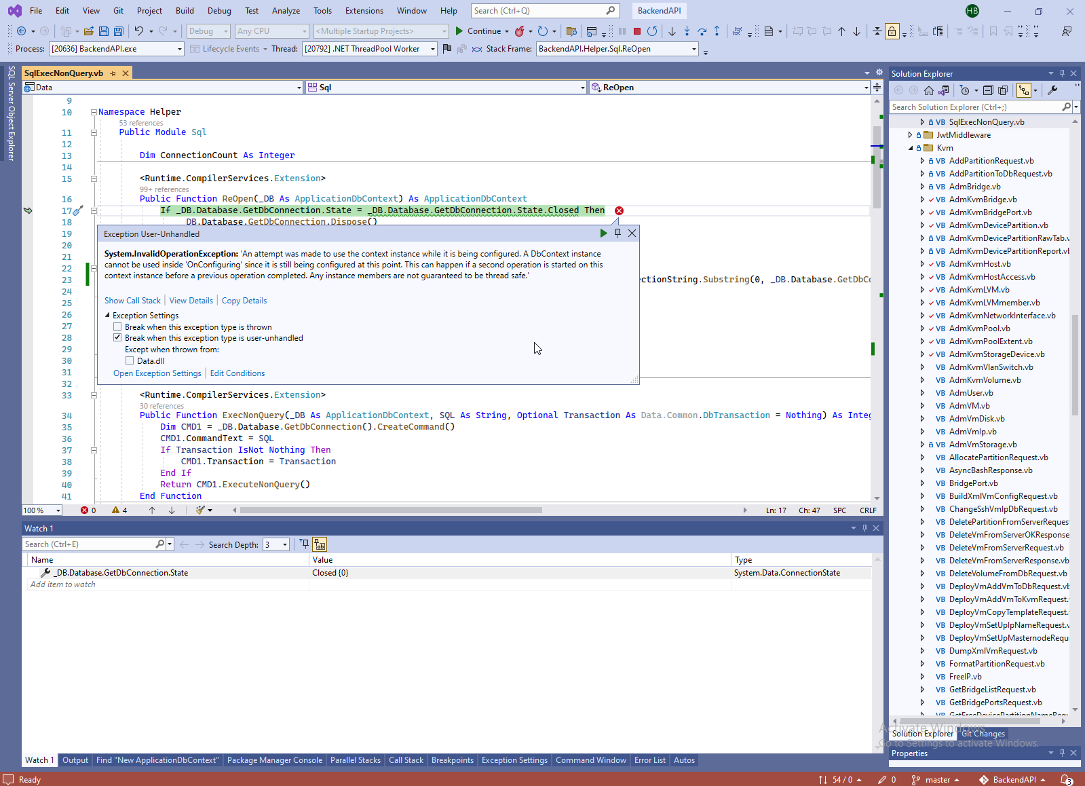Click the Show Call Stack link
Image resolution: width=1085 pixels, height=786 pixels.
pos(132,301)
